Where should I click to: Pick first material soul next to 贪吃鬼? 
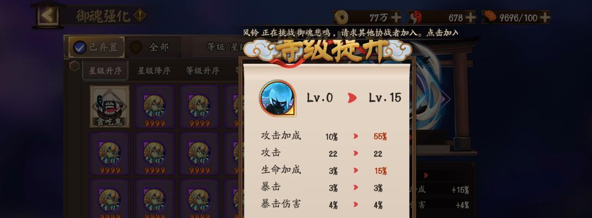(155, 107)
